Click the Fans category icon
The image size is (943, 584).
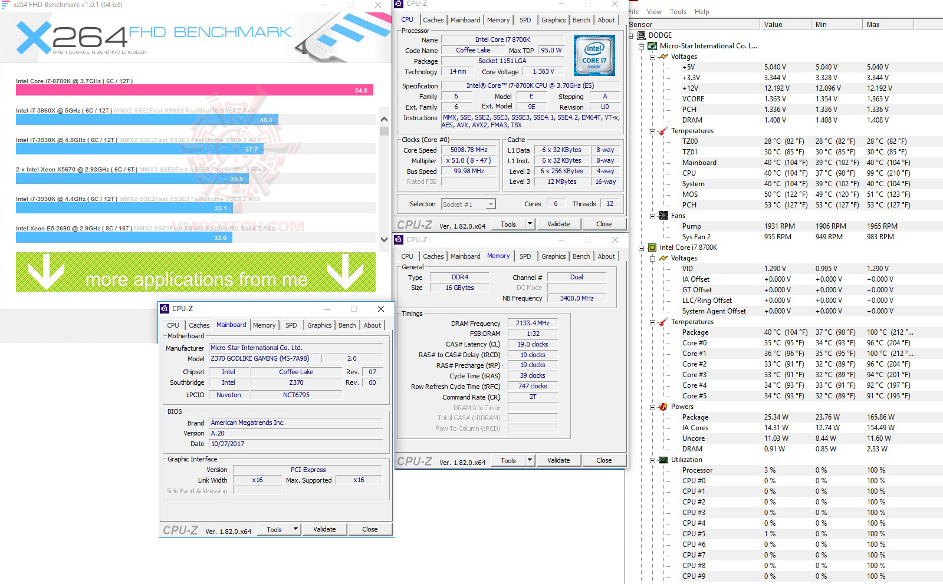[x=663, y=216]
